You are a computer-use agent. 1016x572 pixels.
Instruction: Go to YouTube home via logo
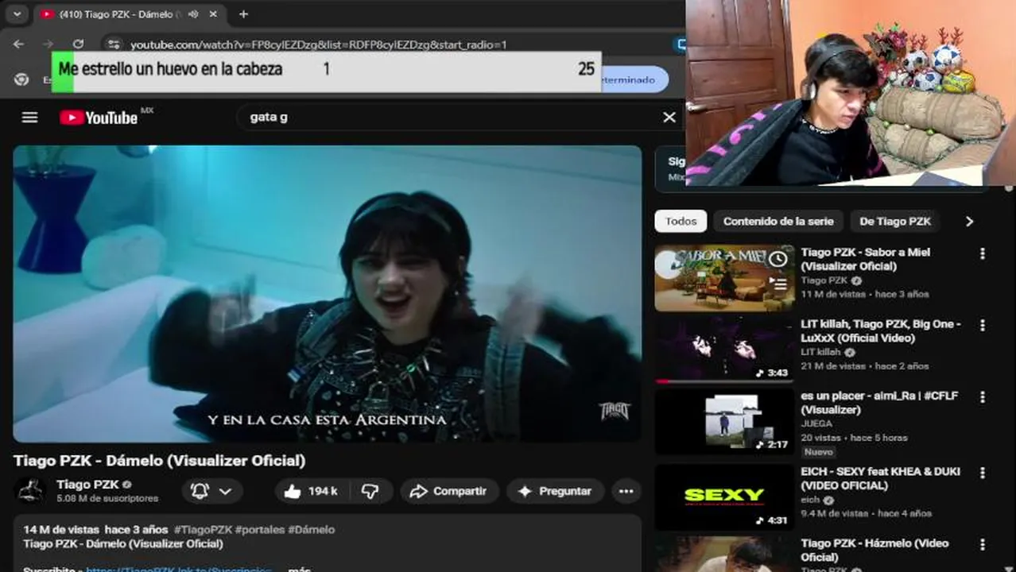pyautogui.click(x=99, y=118)
